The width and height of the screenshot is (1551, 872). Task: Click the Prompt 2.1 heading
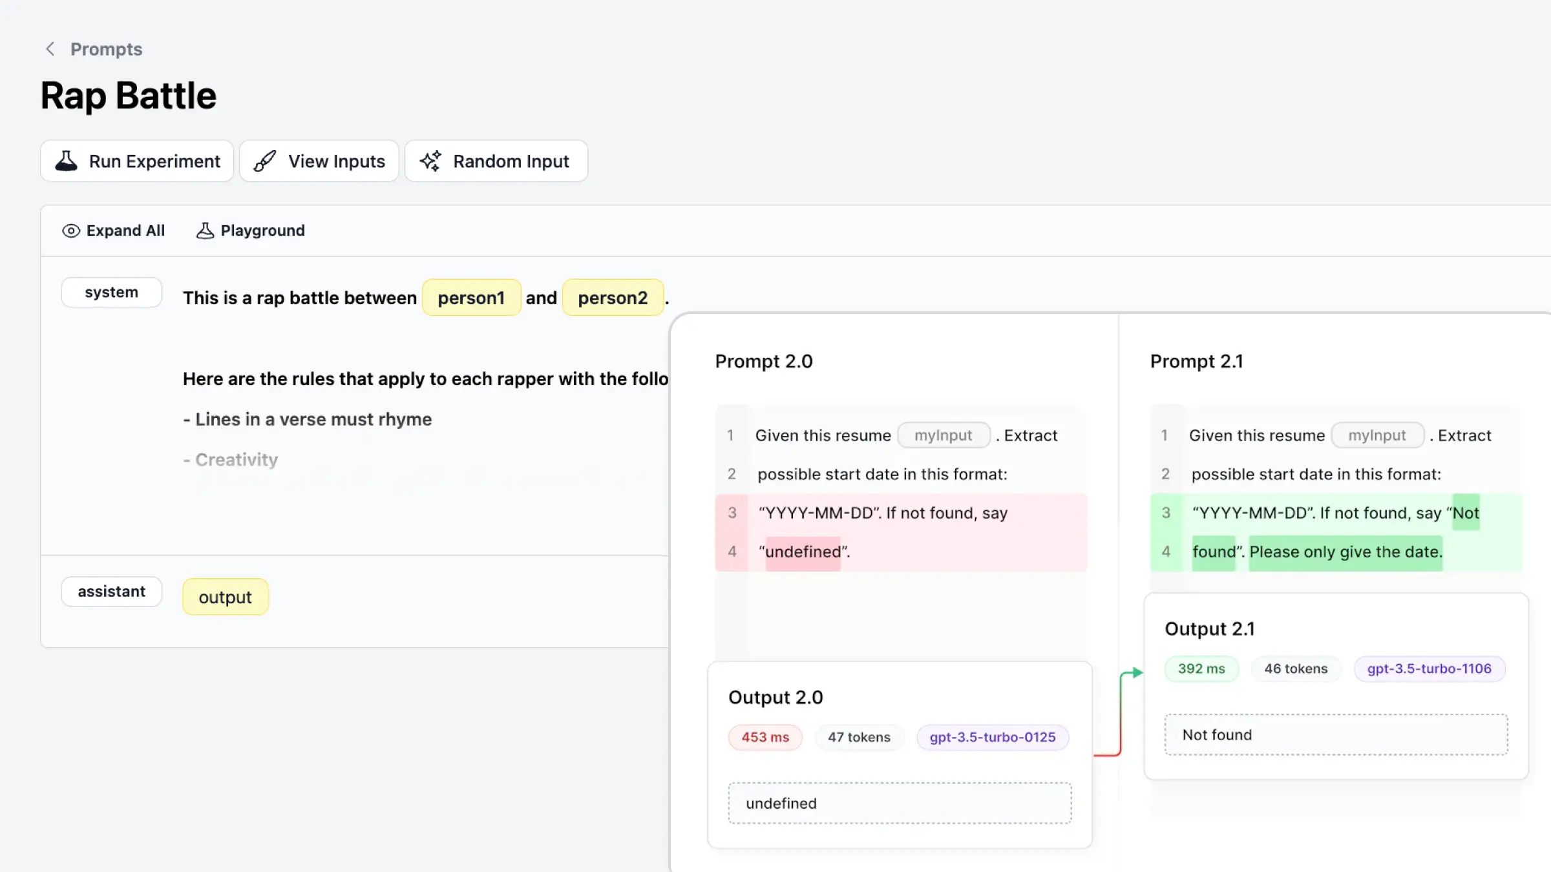[1197, 361]
